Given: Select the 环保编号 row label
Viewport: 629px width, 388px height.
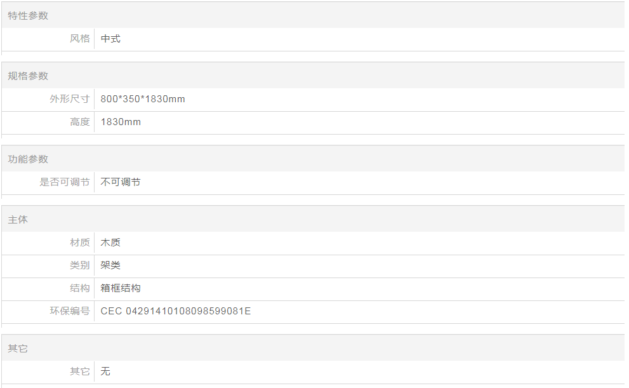Looking at the screenshot, I should click(70, 311).
